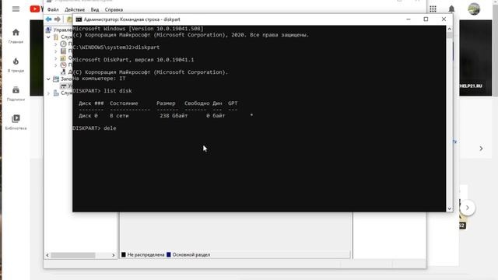Close the Command Prompt diskpart window
The width and height of the screenshot is (498, 280).
[444, 19]
